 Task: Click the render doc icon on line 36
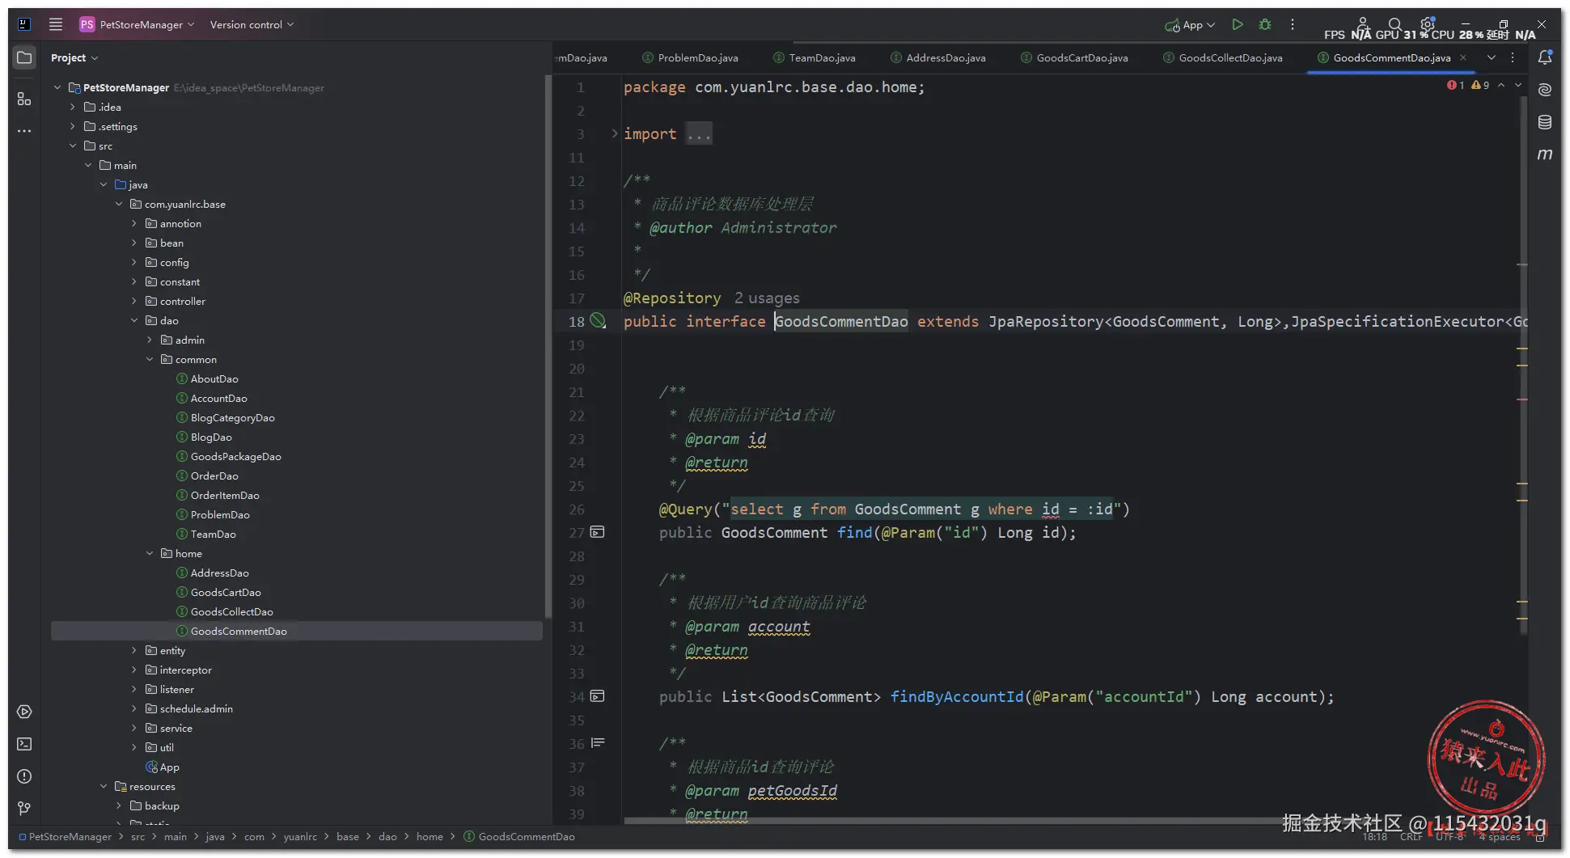pyautogui.click(x=598, y=742)
